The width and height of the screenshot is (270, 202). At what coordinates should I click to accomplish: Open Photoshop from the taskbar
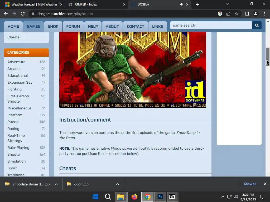point(160,197)
